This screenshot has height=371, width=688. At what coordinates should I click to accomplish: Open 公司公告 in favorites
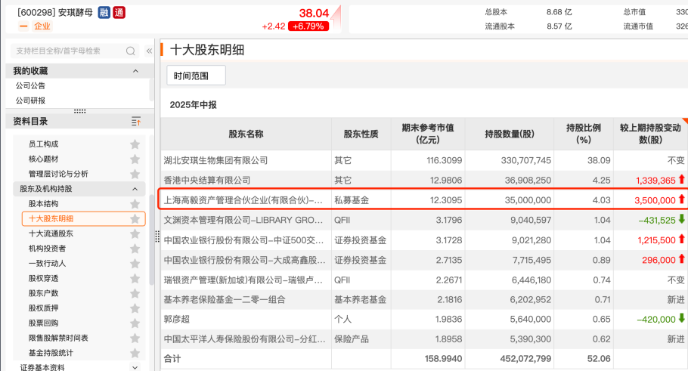click(x=30, y=85)
